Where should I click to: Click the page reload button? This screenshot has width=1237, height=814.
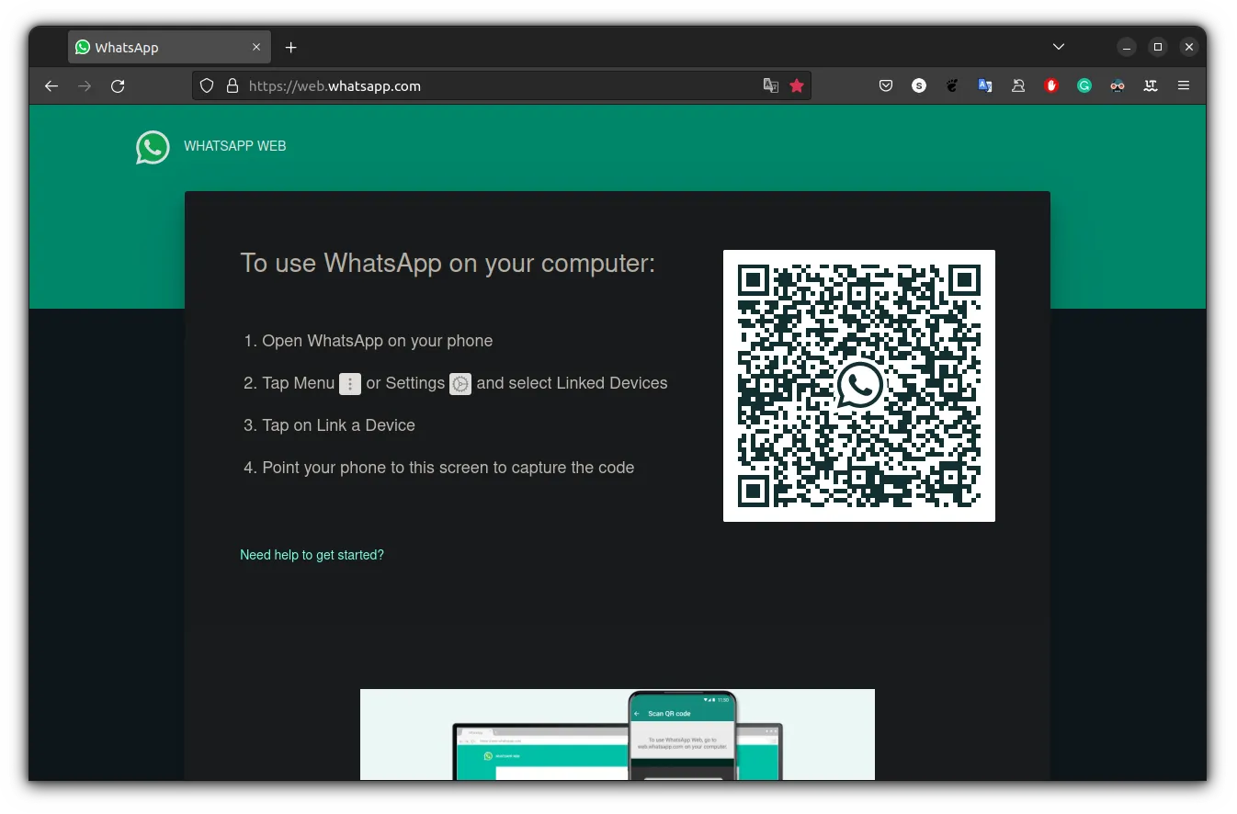(x=118, y=85)
